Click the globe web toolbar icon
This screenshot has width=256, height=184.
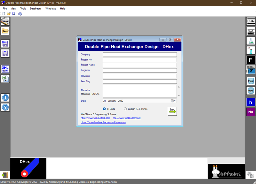point(20,14)
